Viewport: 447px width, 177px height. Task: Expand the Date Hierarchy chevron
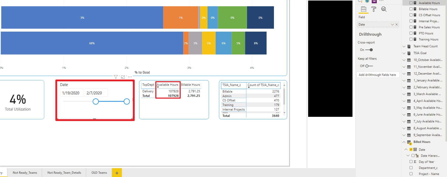[408, 156]
